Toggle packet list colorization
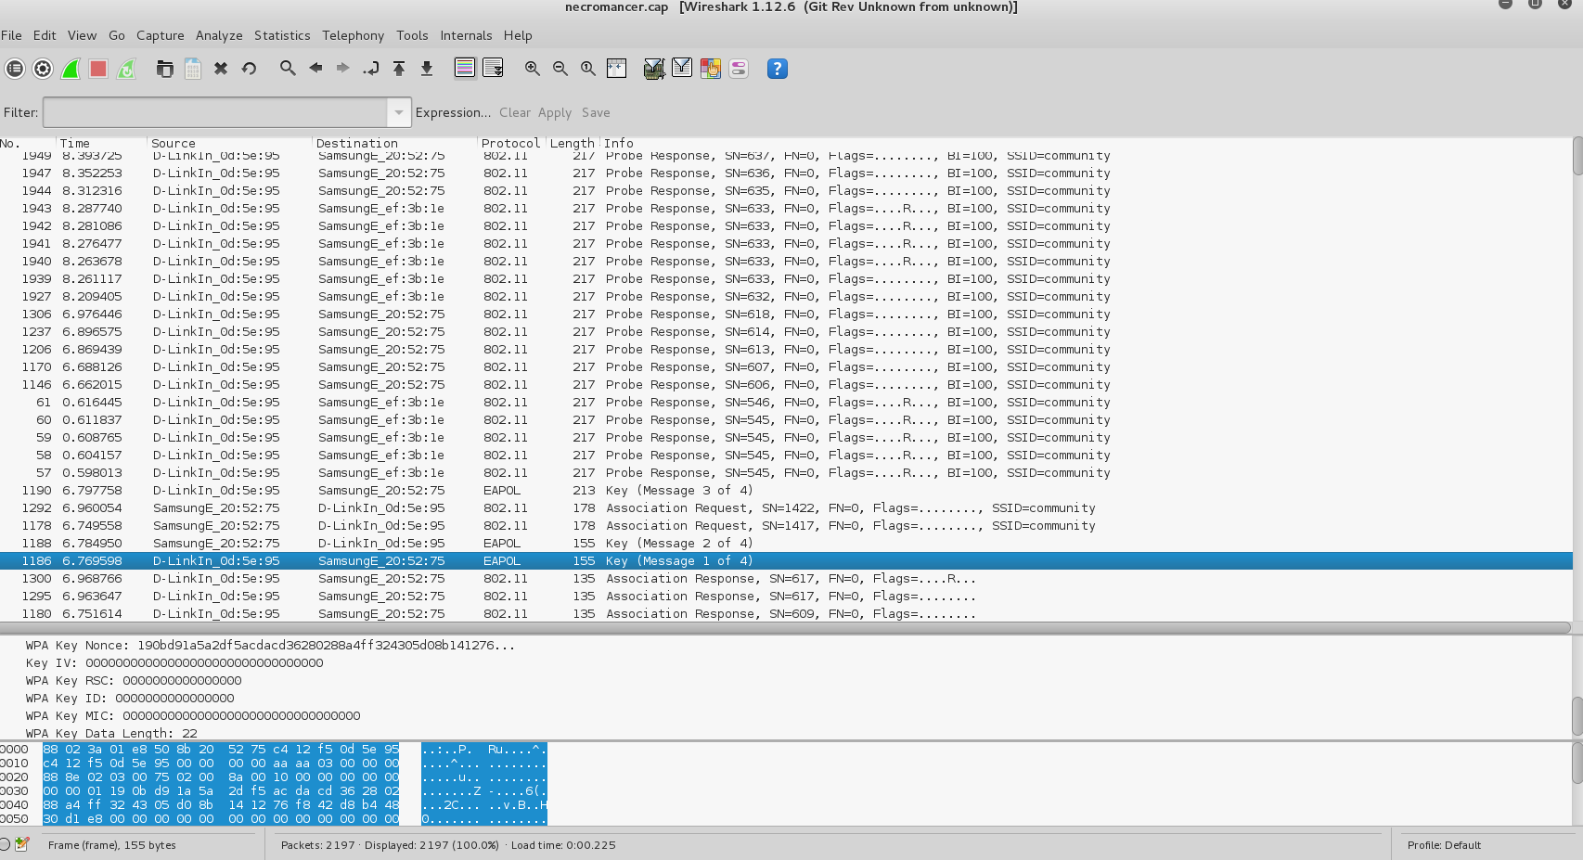 pos(465,69)
